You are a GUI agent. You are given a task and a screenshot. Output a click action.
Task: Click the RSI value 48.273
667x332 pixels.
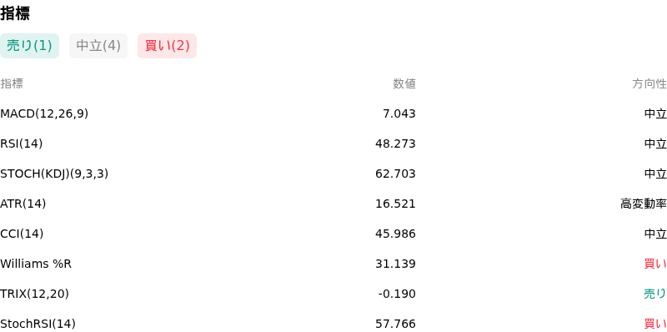point(395,143)
